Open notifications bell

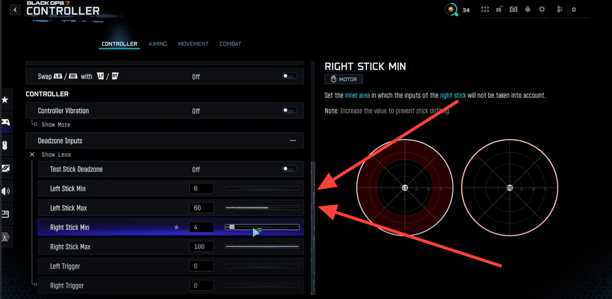pos(528,9)
